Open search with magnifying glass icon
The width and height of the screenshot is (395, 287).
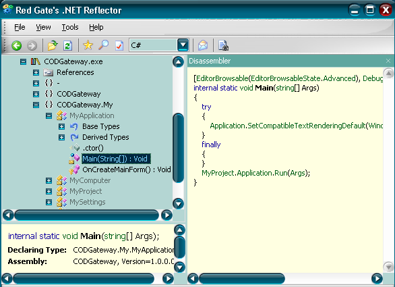tap(103, 45)
